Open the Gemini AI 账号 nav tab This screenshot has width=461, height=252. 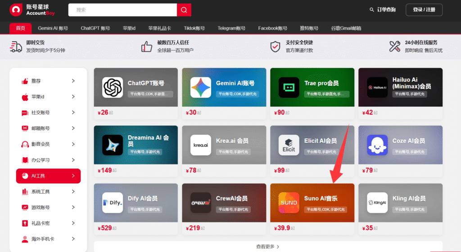(x=53, y=28)
